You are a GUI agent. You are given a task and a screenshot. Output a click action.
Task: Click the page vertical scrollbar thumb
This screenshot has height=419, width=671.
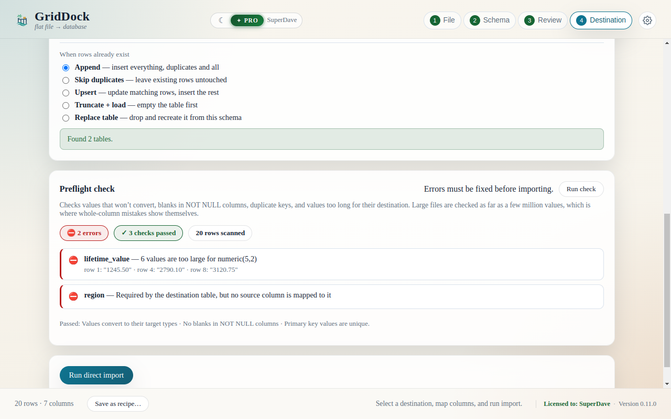[x=667, y=290]
